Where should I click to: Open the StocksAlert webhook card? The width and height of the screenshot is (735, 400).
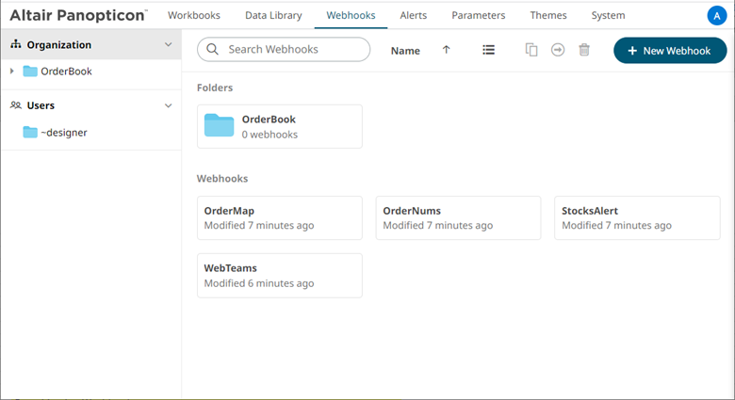pyautogui.click(x=636, y=218)
